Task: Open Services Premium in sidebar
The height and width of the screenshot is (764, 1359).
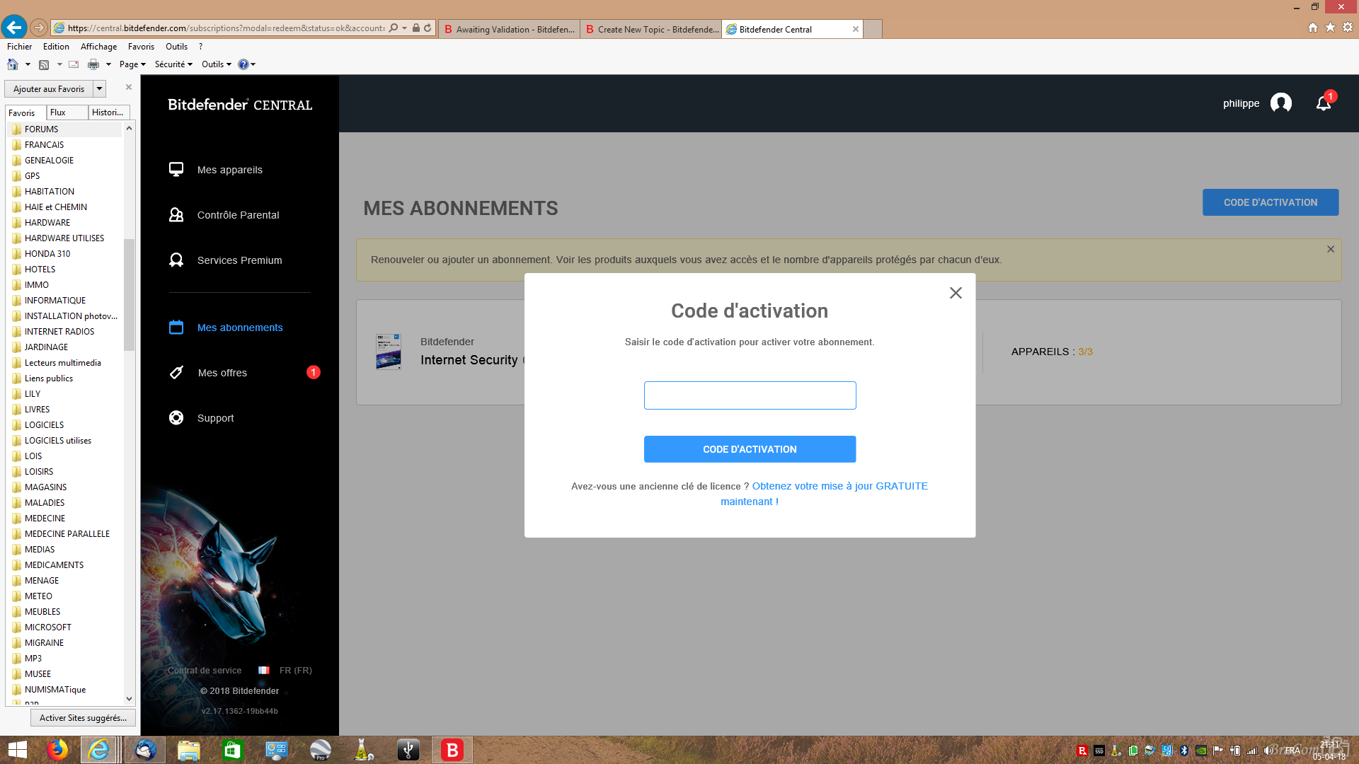Action: pyautogui.click(x=239, y=260)
